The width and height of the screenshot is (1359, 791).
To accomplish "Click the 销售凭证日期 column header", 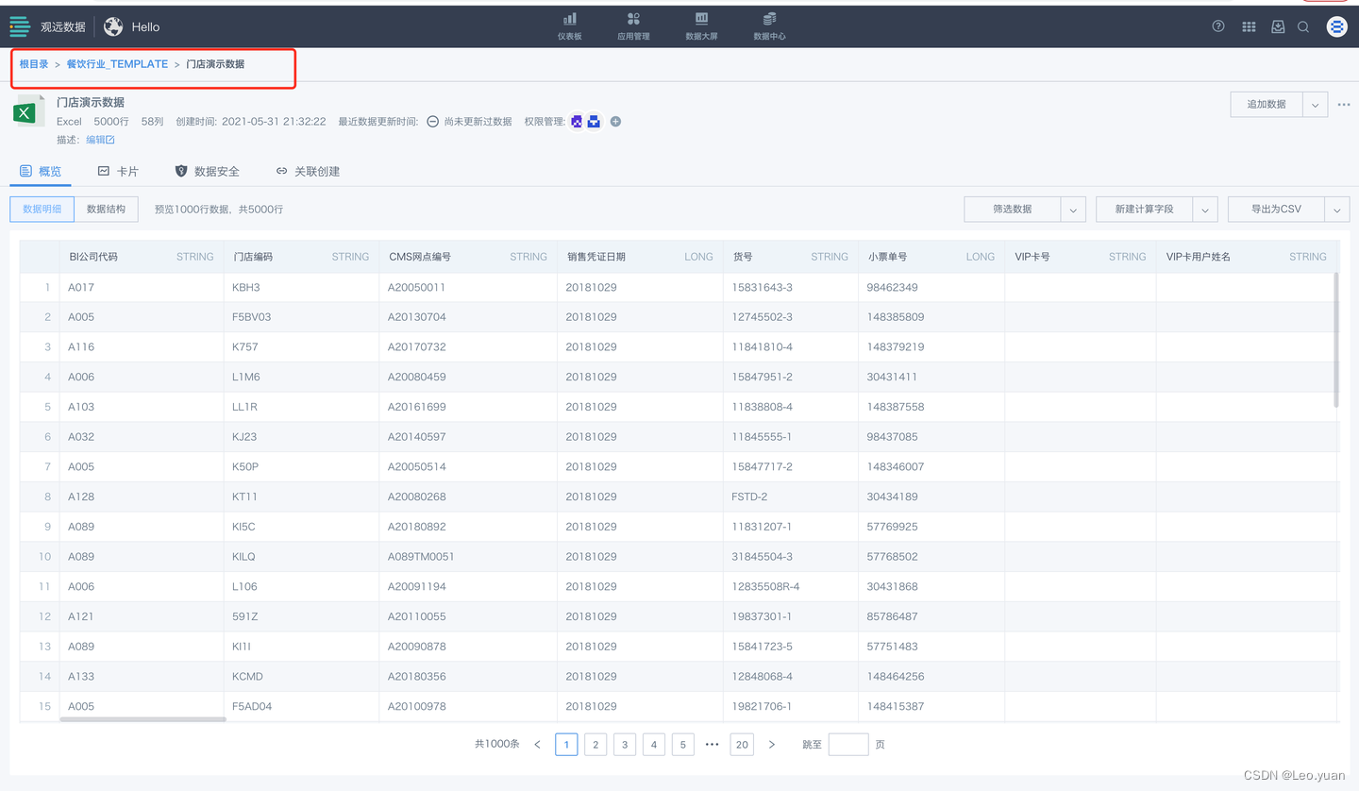I will 640,257.
